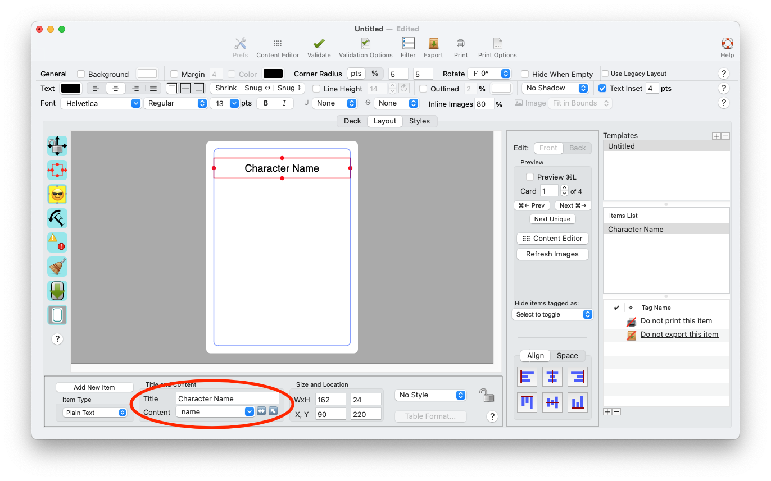771x481 pixels.
Task: Open the Plain Text item type dropdown
Action: click(x=95, y=413)
